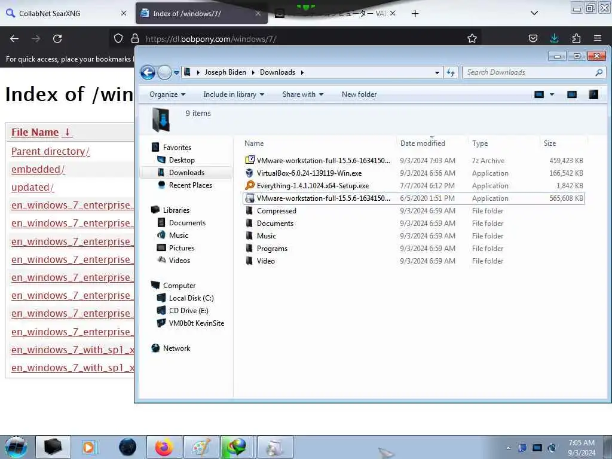Image resolution: width=612 pixels, height=459 pixels.
Task: Click the Save to Pocket icon
Action: click(533, 38)
